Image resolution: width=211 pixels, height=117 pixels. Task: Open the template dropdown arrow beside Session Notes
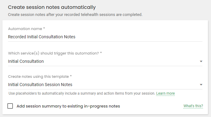(x=201, y=85)
